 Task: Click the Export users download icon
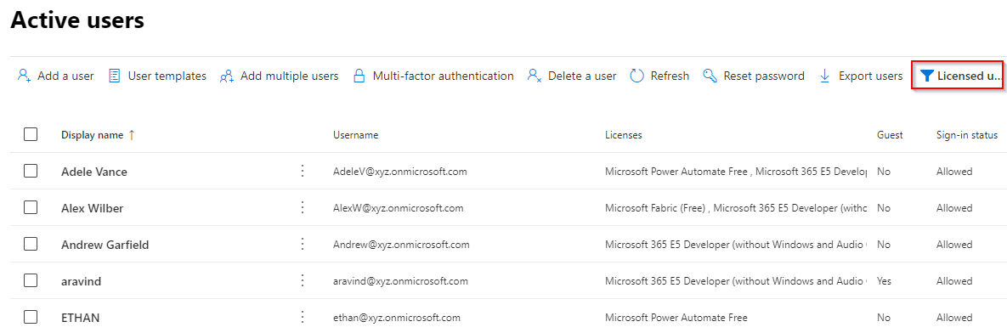coord(824,76)
